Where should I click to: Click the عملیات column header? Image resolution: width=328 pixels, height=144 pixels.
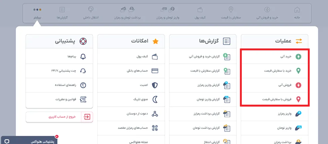pyautogui.click(x=274, y=41)
